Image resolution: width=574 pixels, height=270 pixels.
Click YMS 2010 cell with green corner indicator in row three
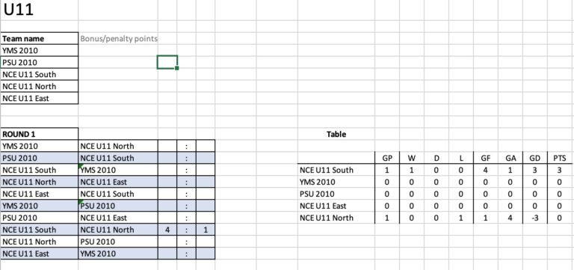pos(118,170)
